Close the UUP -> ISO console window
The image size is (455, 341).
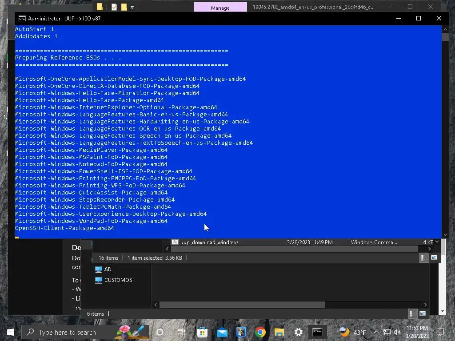click(439, 18)
